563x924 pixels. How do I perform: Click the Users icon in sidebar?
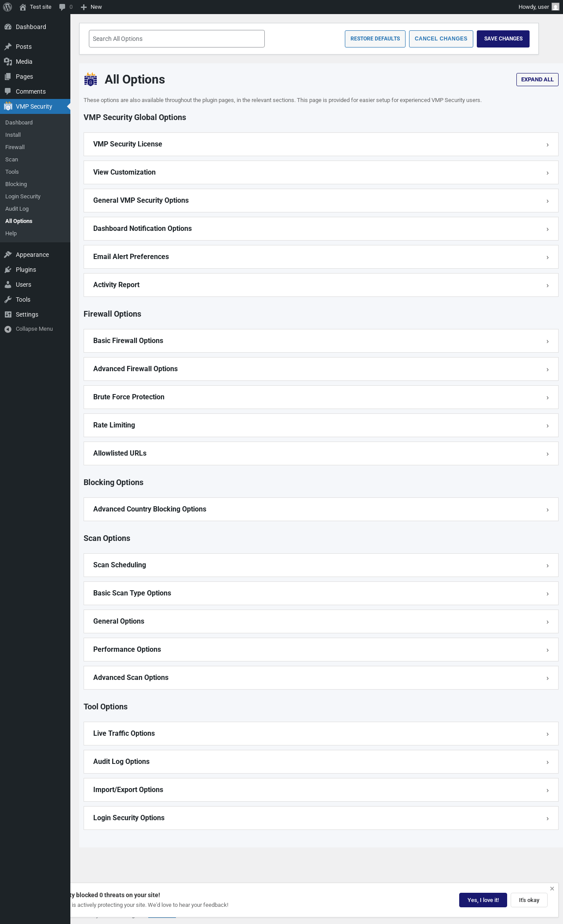click(8, 285)
